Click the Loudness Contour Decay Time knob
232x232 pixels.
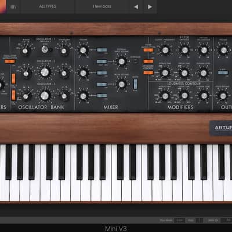184,96
